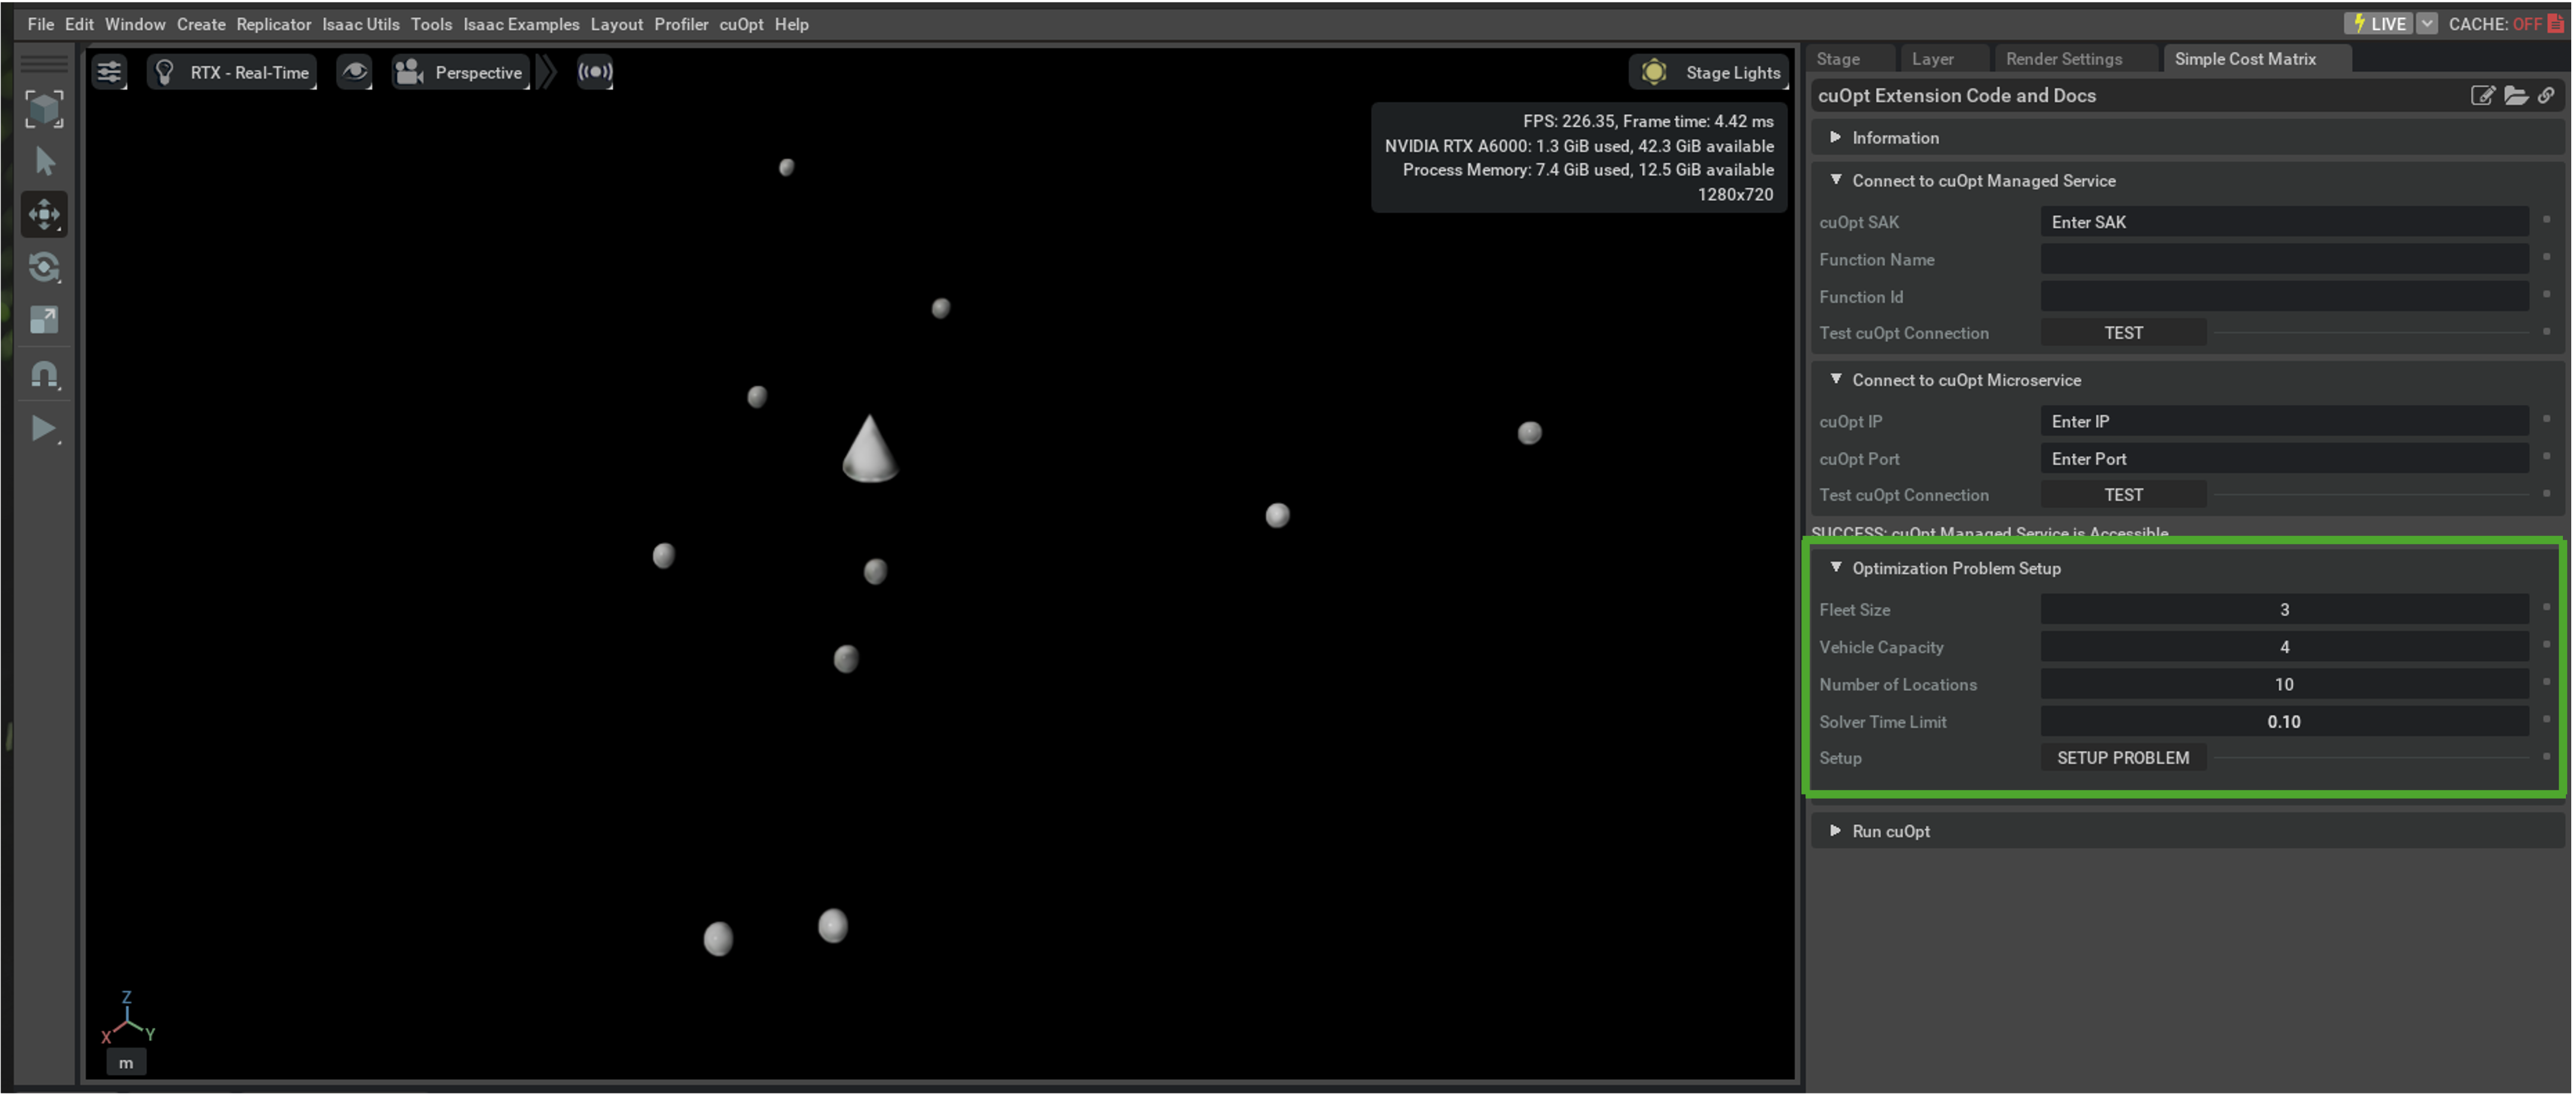Screen dimensions: 2576x1094
Task: Open the edit-code icon beside cuOpt title
Action: pos(2482,96)
